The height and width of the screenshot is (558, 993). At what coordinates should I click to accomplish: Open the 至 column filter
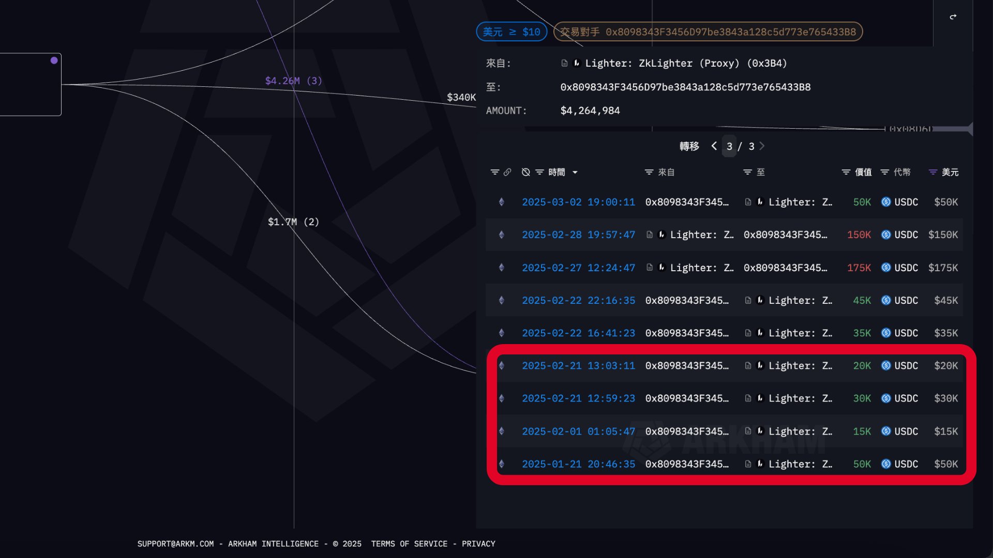click(x=747, y=172)
